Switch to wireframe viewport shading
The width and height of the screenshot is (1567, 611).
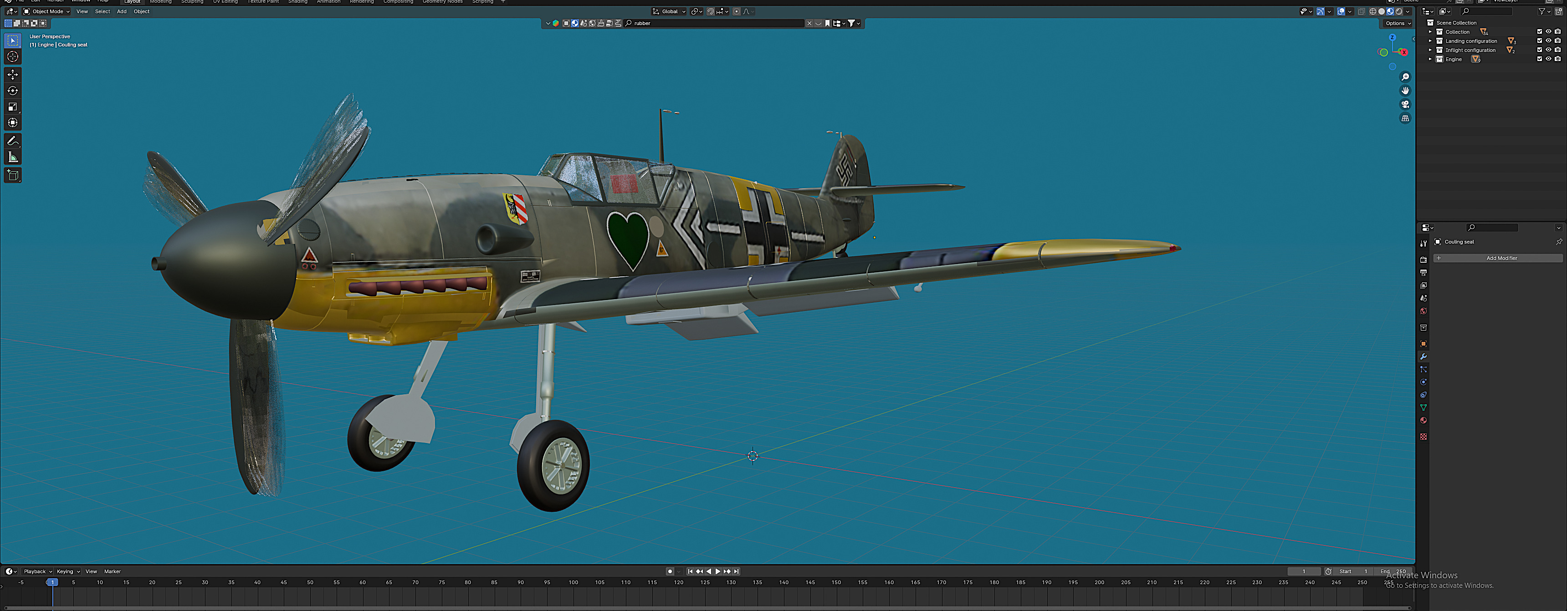[x=1373, y=11]
